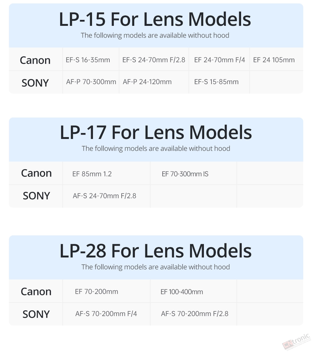Click the EF 100-400mm entry
Viewport: 312px width, 352px height.
[182, 292]
